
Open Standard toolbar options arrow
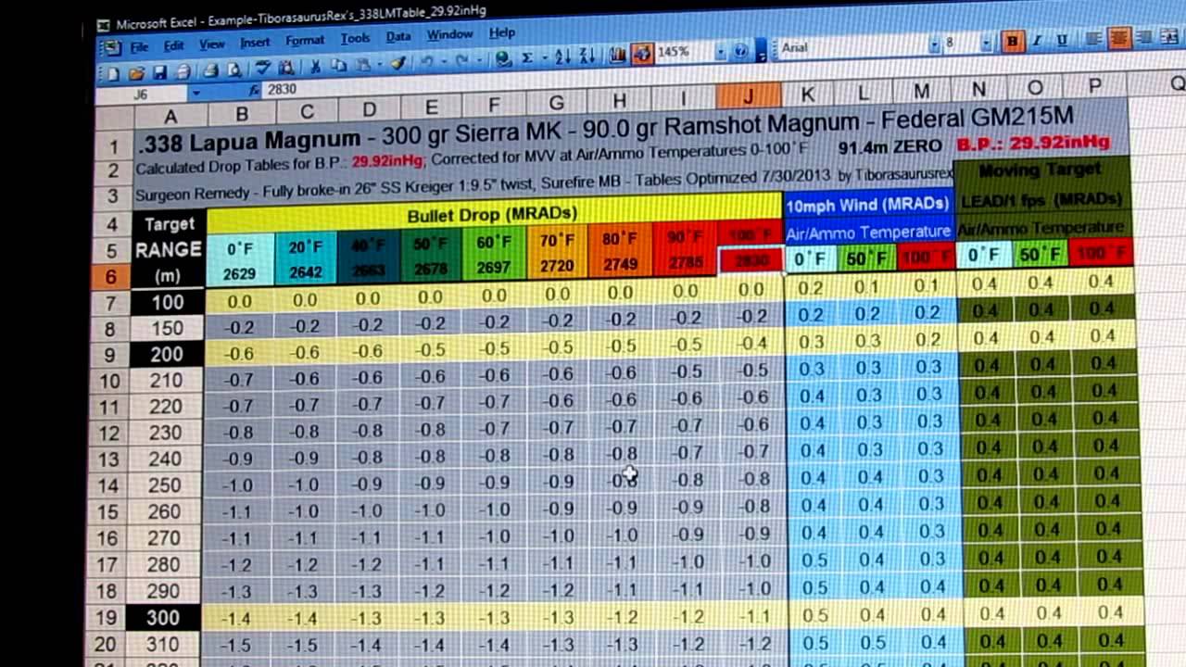(x=762, y=51)
